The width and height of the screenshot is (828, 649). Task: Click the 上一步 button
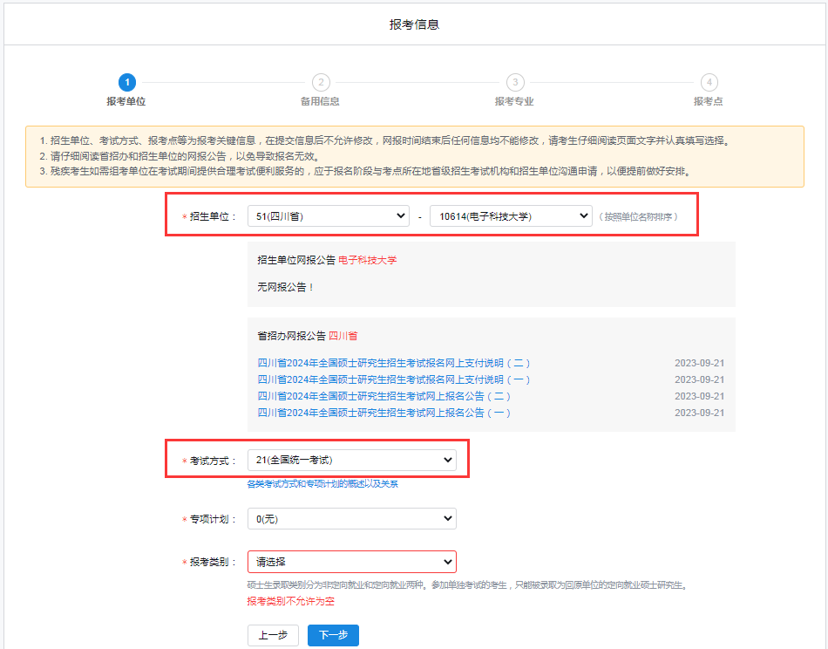pos(273,635)
